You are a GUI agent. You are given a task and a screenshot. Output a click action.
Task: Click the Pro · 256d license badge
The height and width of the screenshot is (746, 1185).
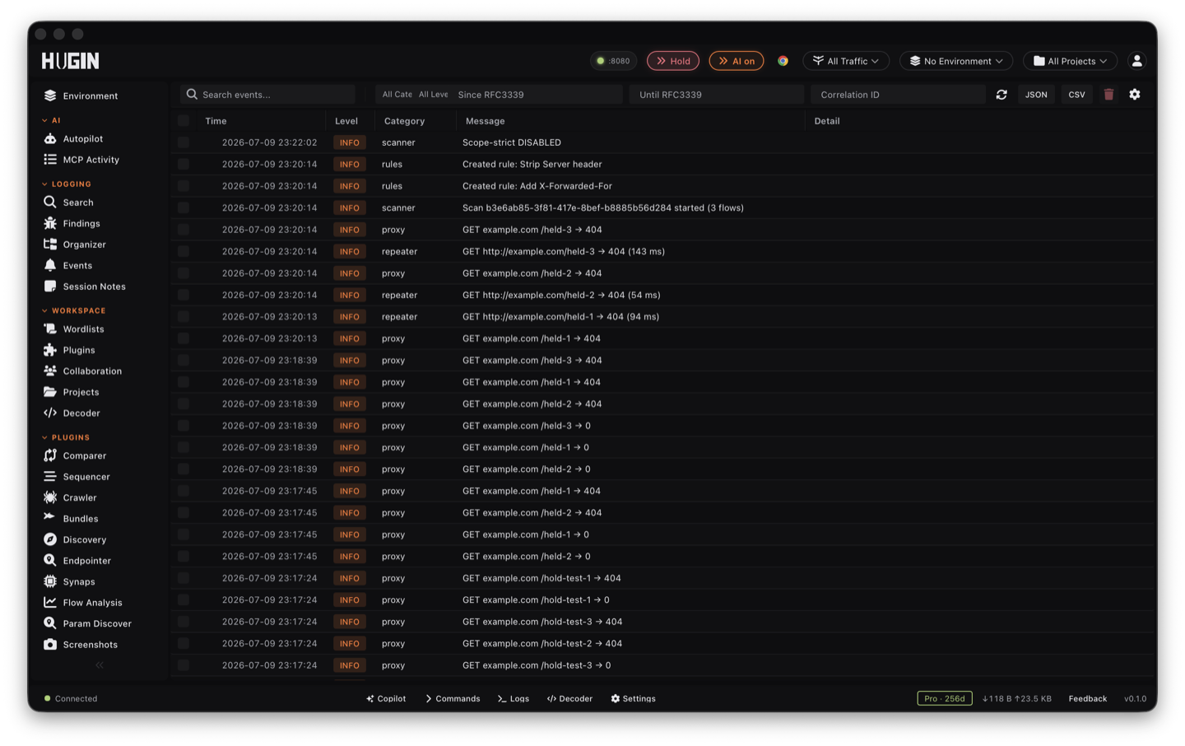click(x=945, y=699)
